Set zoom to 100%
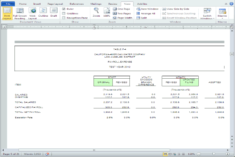This screenshot has width=235, height=157. (107, 12)
